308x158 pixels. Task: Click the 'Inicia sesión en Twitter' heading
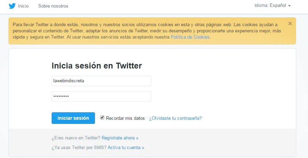click(97, 66)
